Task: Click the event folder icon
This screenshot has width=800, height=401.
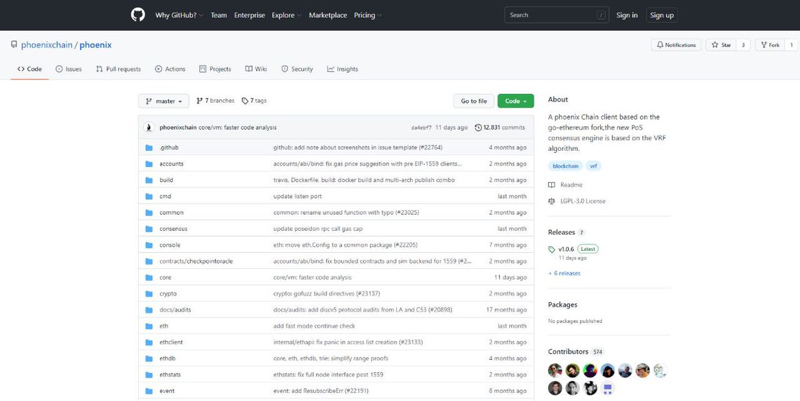Action: pyautogui.click(x=149, y=391)
